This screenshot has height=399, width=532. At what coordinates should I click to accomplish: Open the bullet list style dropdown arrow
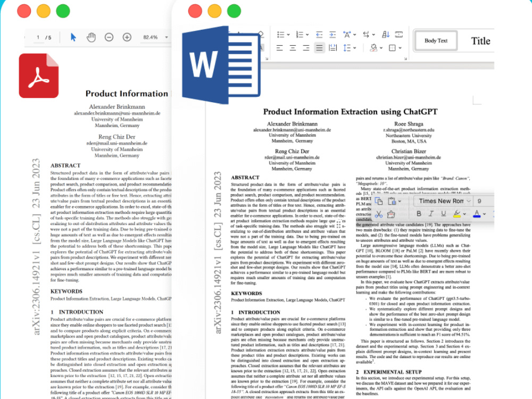pos(288,35)
